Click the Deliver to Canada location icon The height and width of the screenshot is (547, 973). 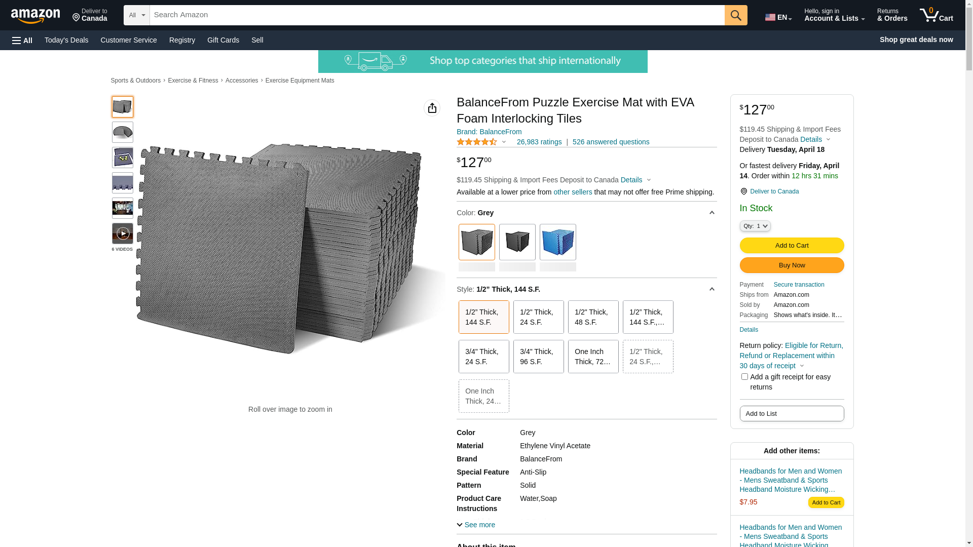(743, 191)
